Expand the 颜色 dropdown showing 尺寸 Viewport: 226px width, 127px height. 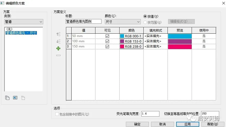pos(122,22)
